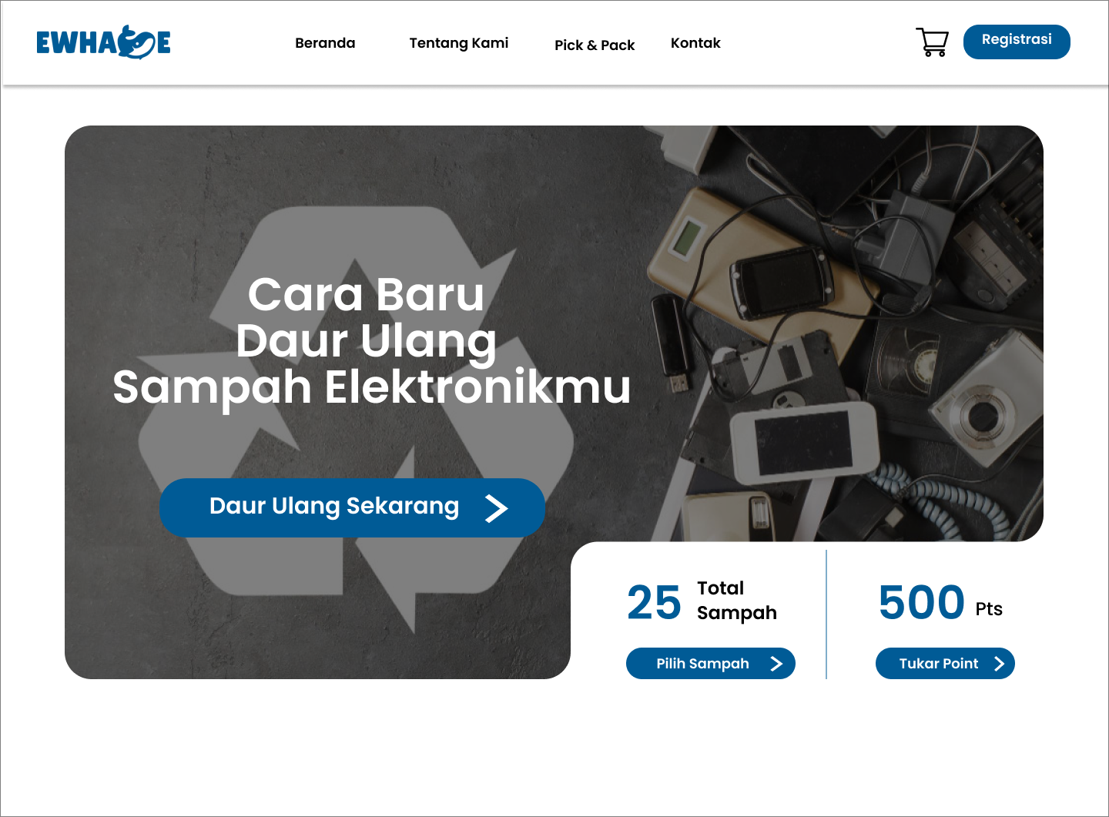Click the Registrasi button

point(1017,42)
